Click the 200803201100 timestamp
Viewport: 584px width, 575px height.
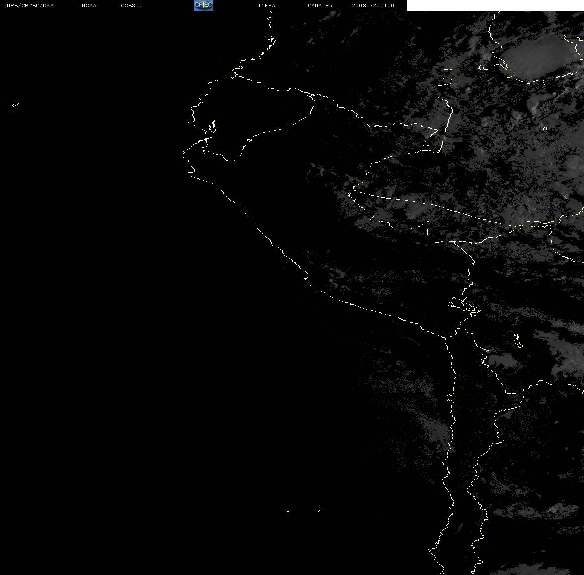pyautogui.click(x=373, y=5)
